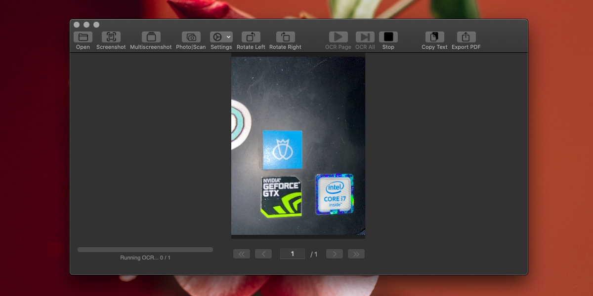Click the OCR progress bar
Screen dimensions: 593x296
(145, 250)
